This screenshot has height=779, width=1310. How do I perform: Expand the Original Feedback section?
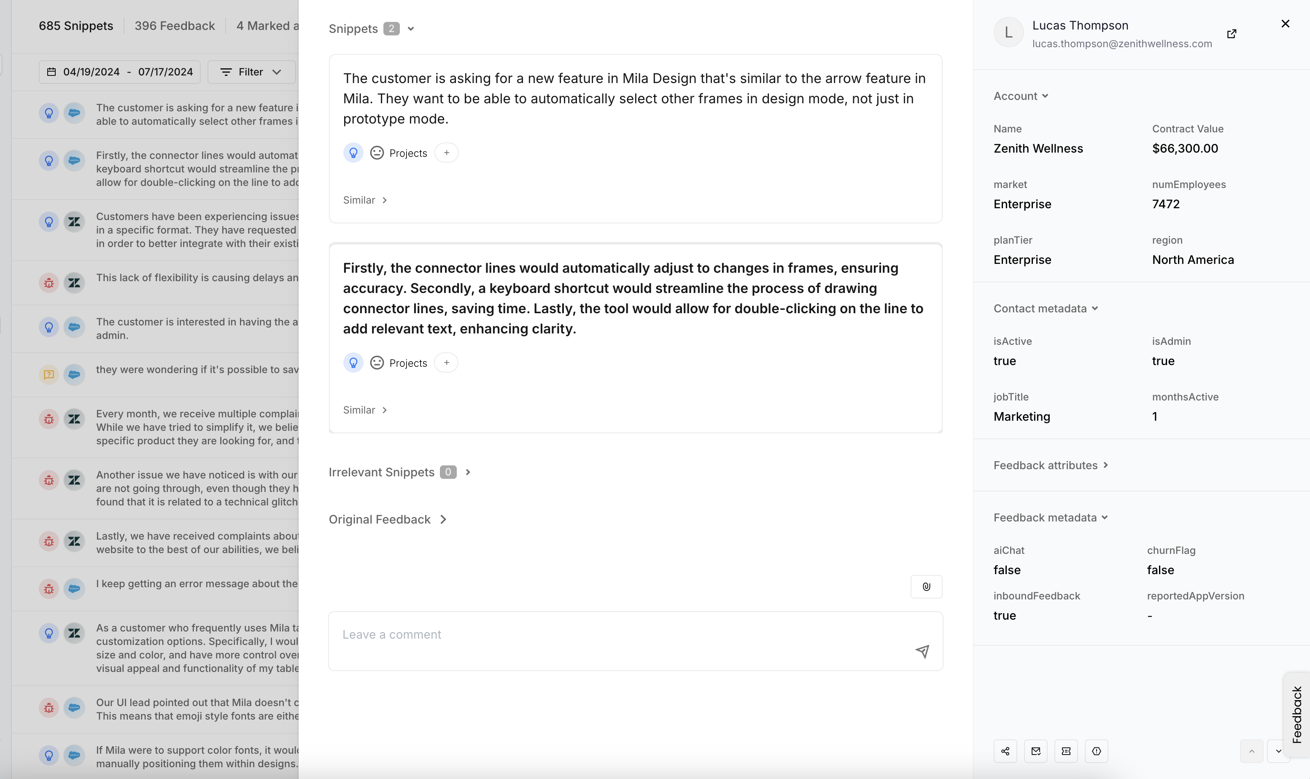pyautogui.click(x=388, y=519)
